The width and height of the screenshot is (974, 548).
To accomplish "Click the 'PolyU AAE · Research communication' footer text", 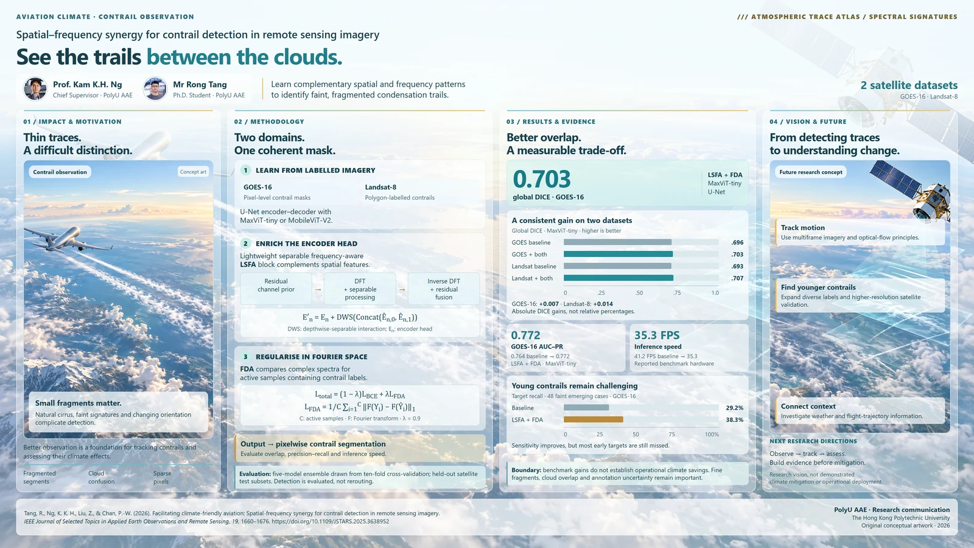I will click(892, 510).
